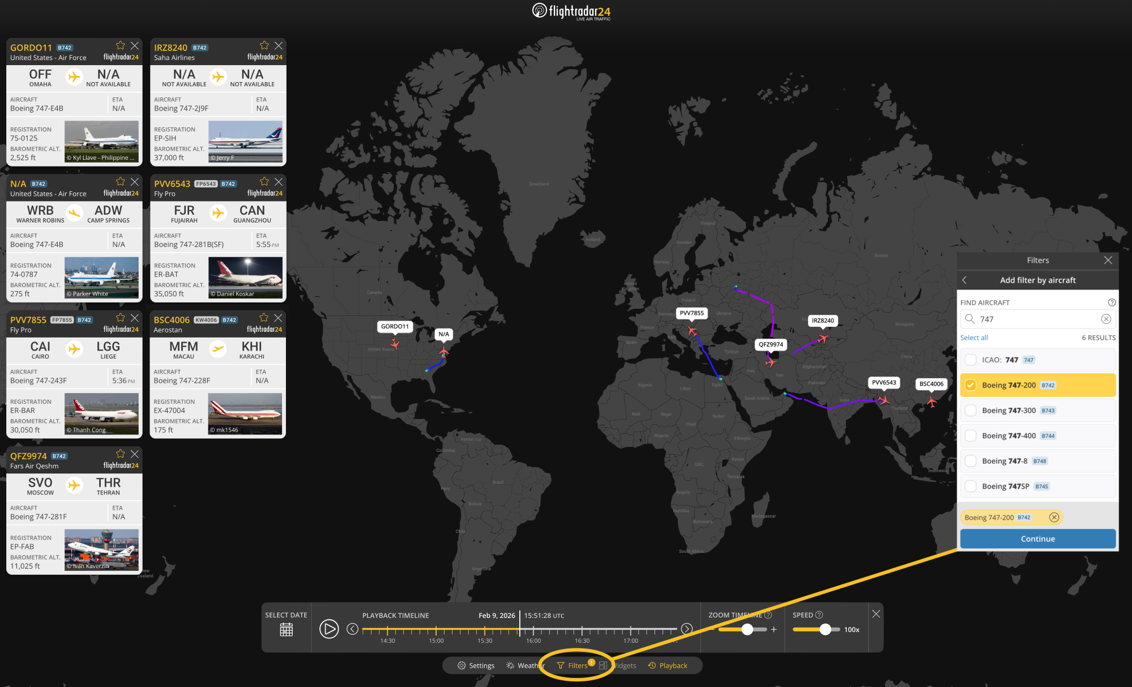
Task: Click the BSC4006 aircraft on the map
Action: [932, 402]
